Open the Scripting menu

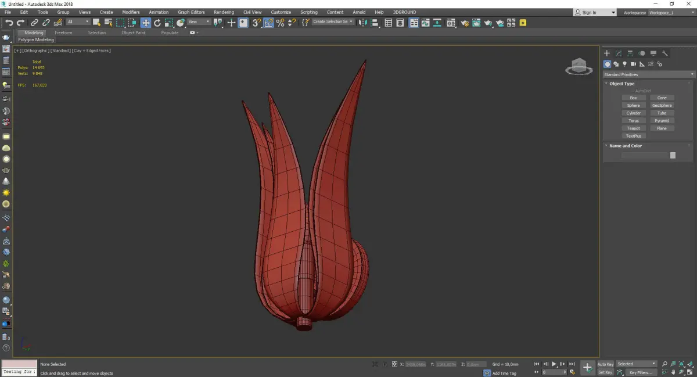tap(309, 12)
